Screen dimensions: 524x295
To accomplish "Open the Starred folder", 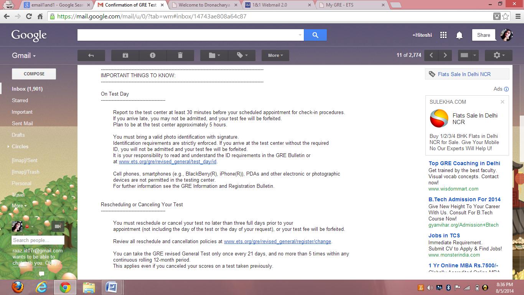I will (20, 100).
